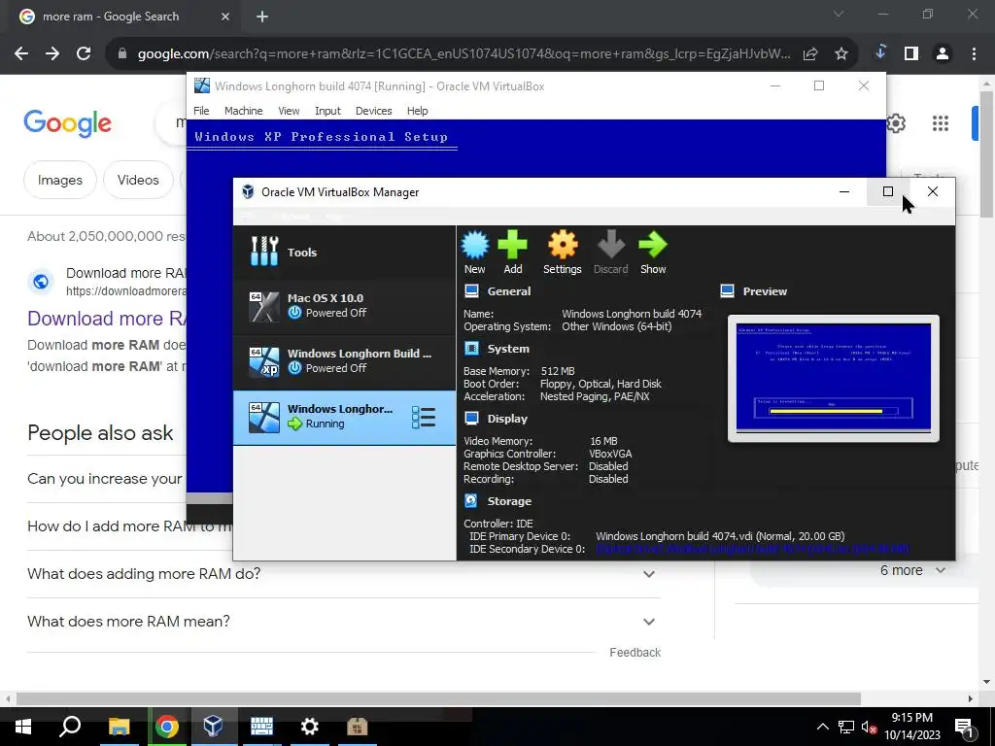995x746 pixels.
Task: Click the Feedback link
Action: [x=635, y=652]
